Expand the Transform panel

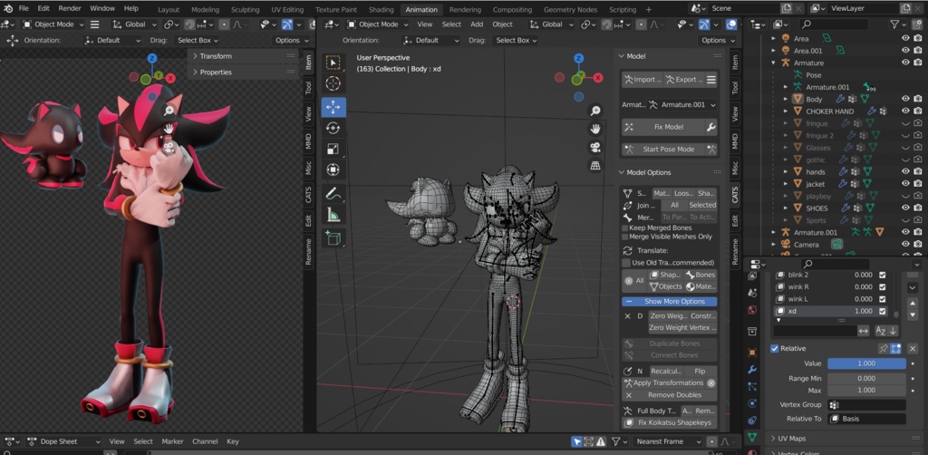click(x=216, y=56)
